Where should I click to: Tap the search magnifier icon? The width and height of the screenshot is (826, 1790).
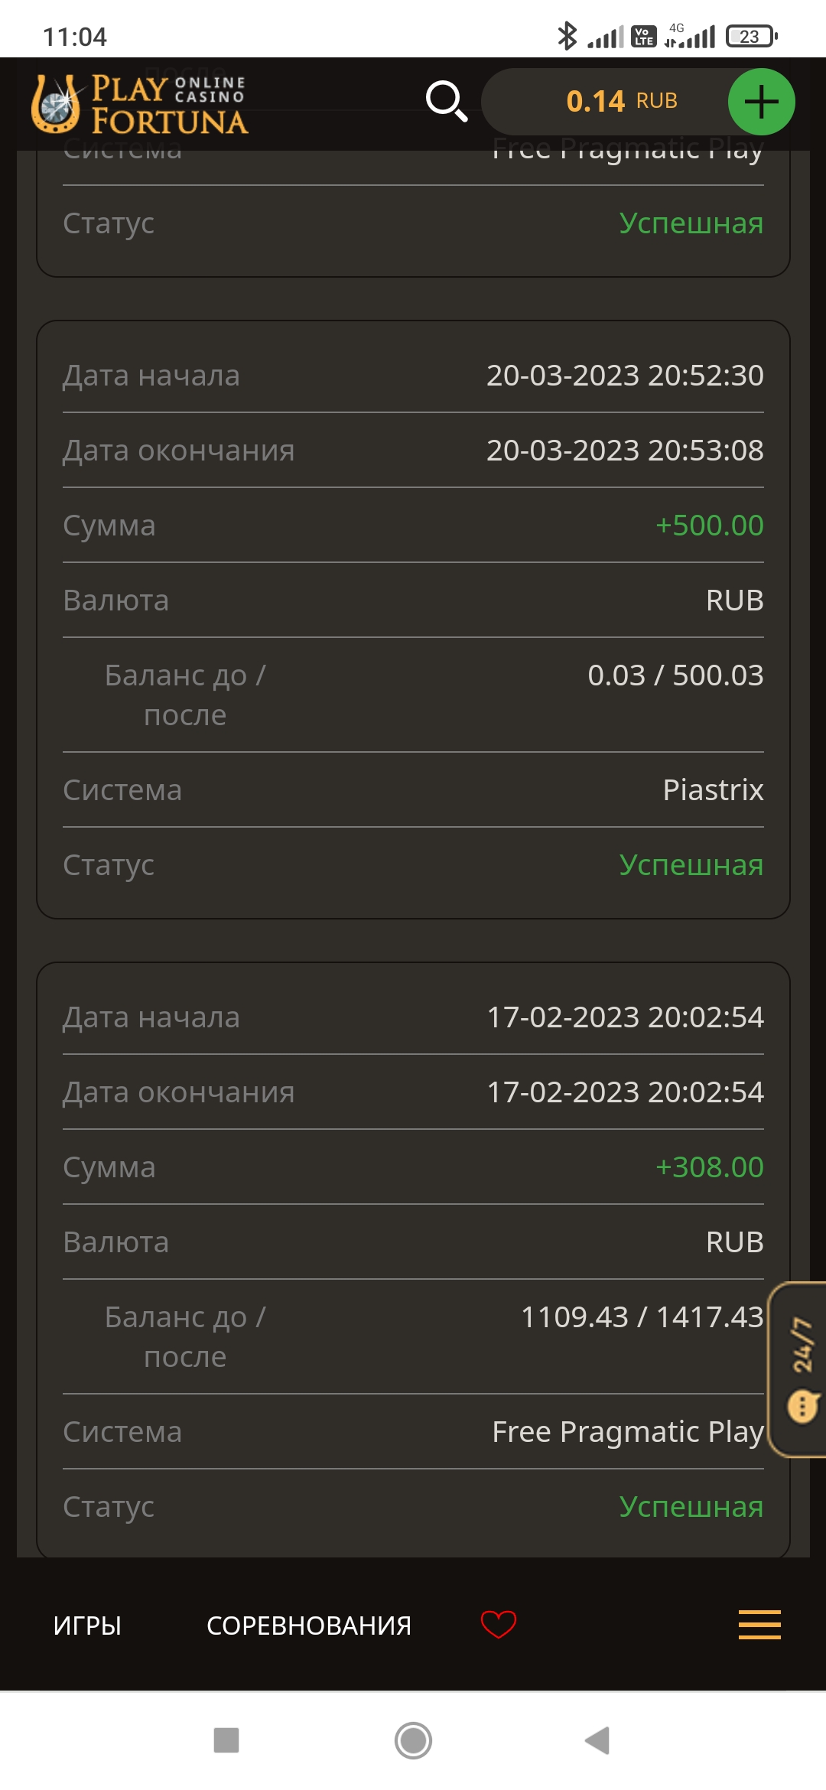pyautogui.click(x=447, y=101)
